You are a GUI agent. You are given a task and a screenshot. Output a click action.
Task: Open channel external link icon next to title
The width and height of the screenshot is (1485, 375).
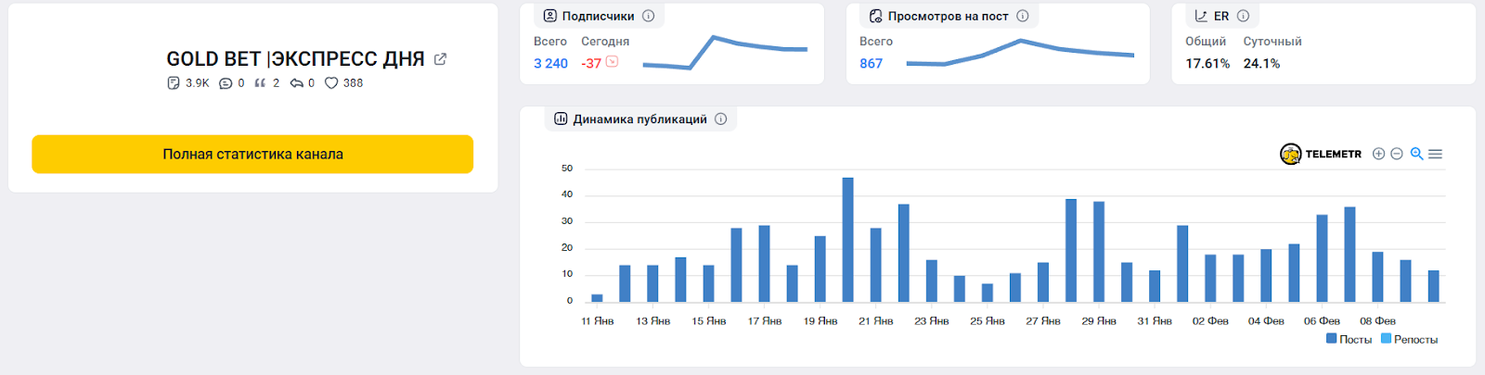[440, 59]
